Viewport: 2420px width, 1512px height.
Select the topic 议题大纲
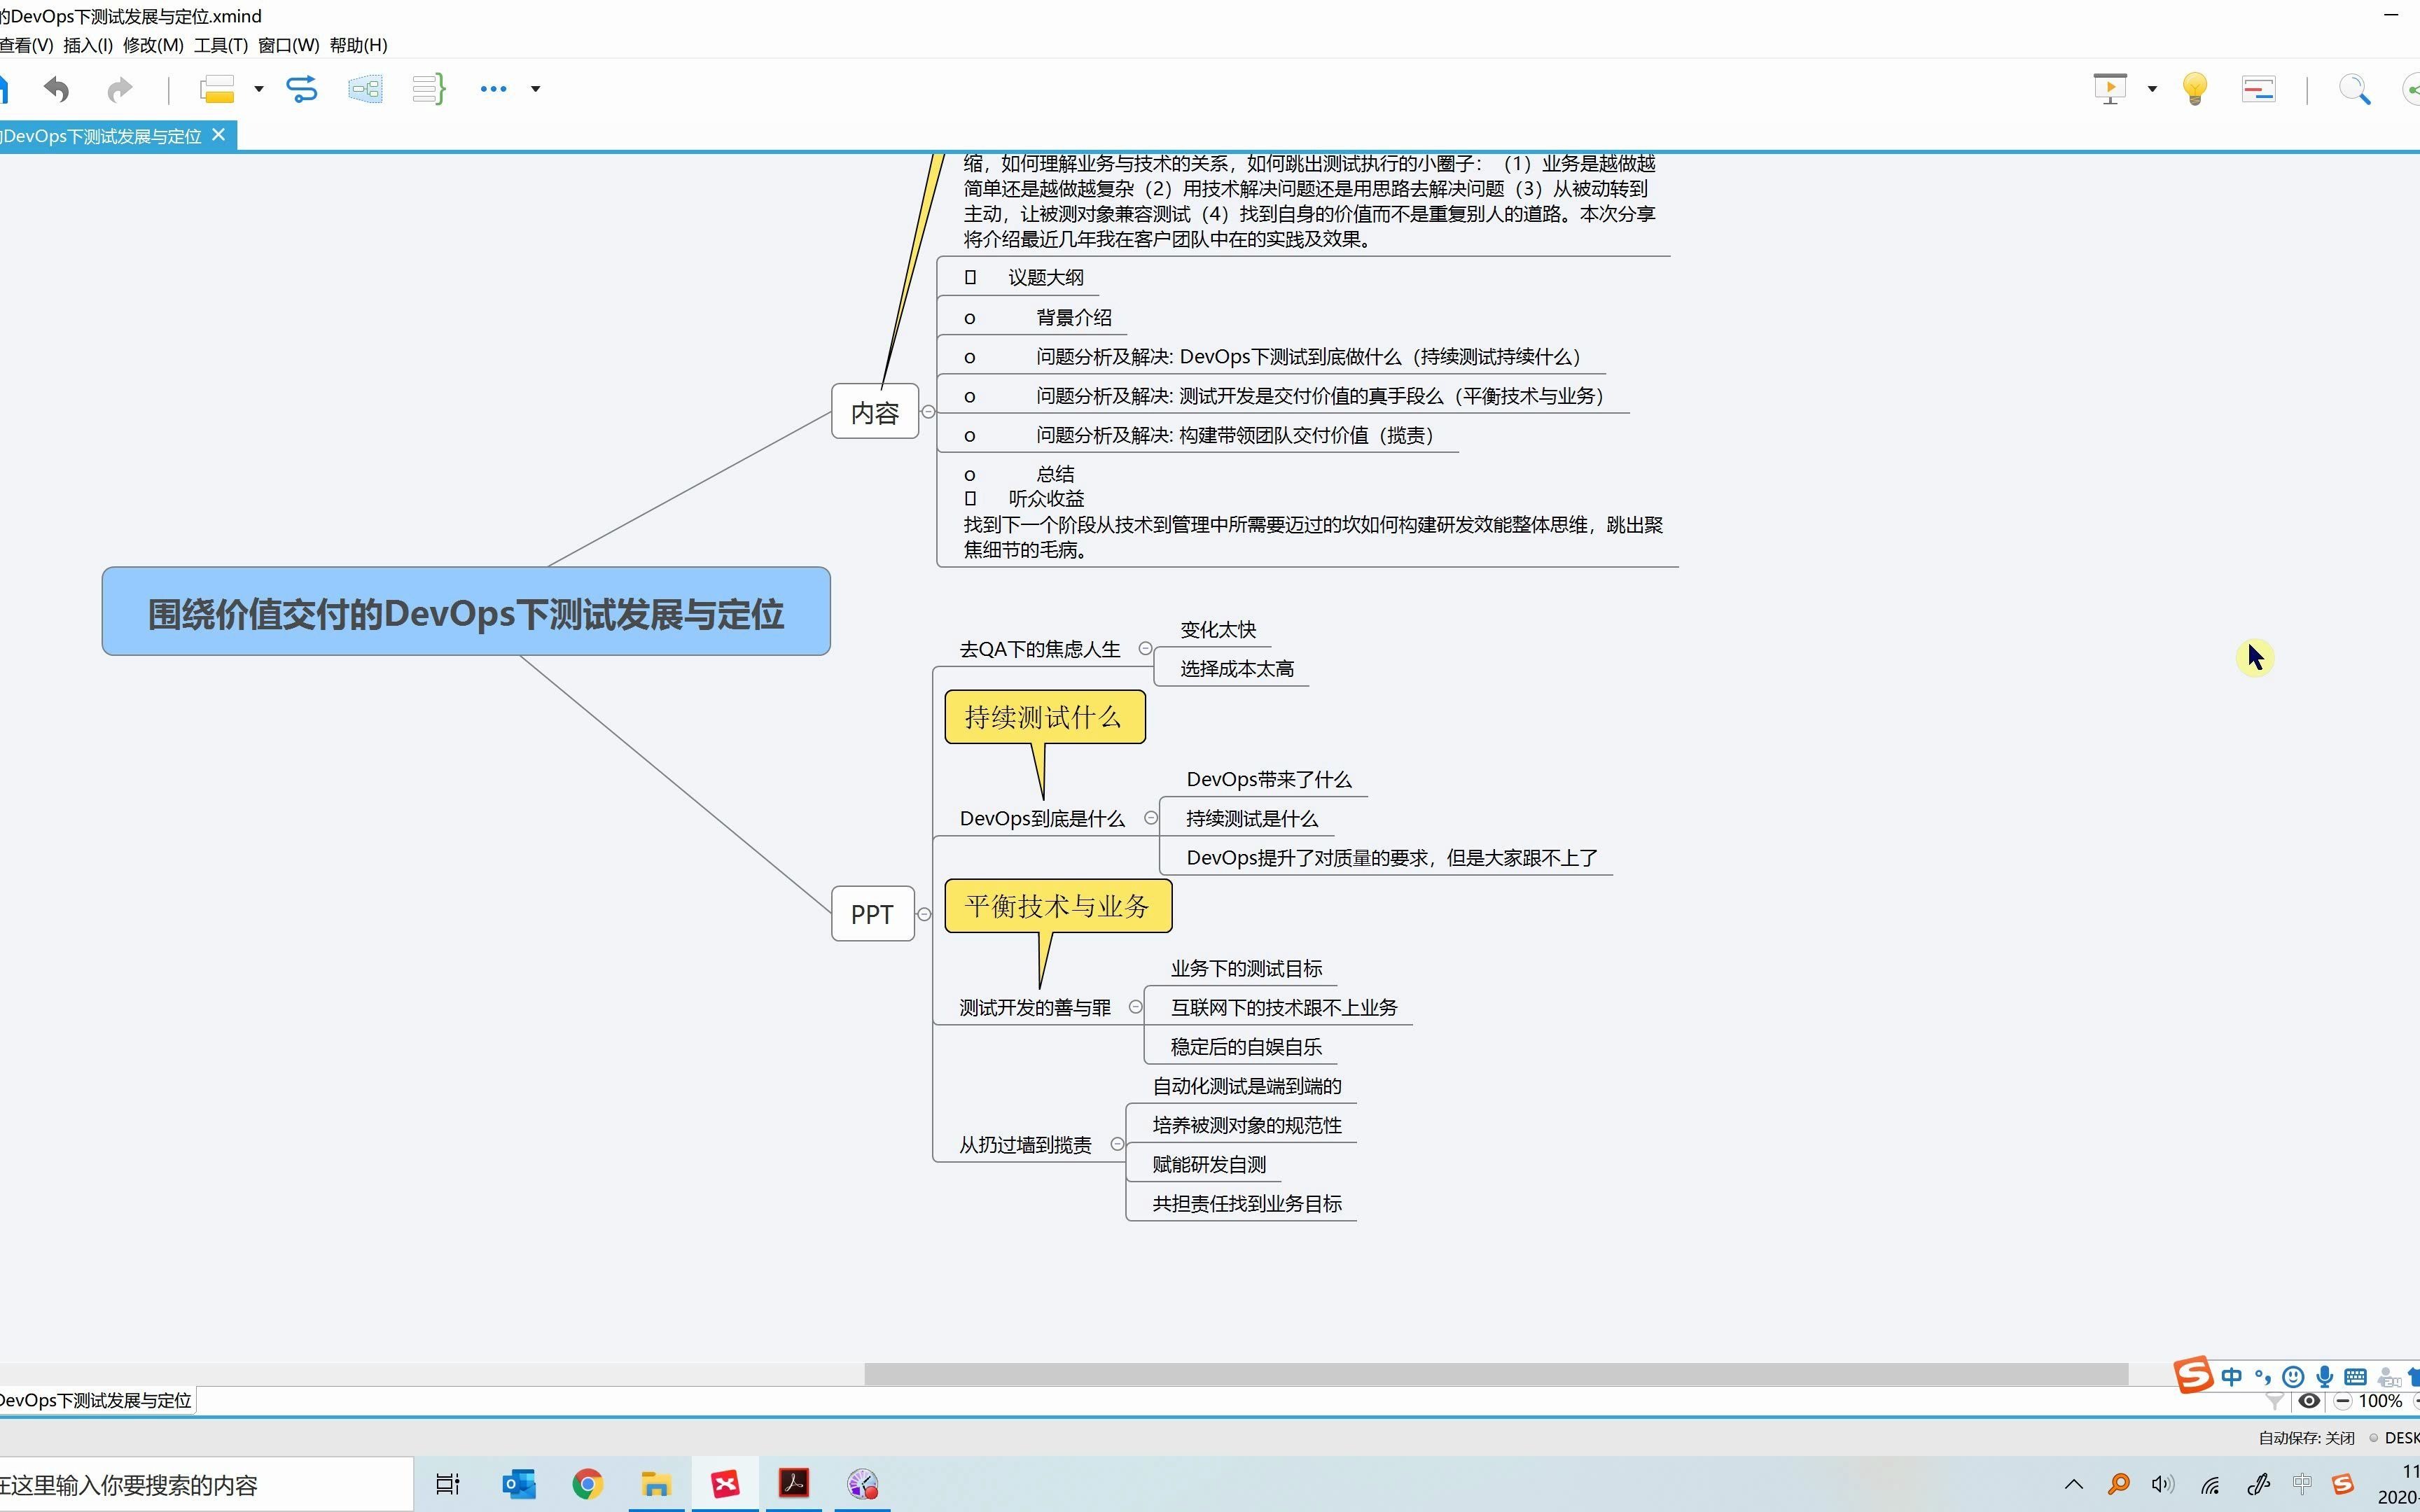[x=1046, y=278]
